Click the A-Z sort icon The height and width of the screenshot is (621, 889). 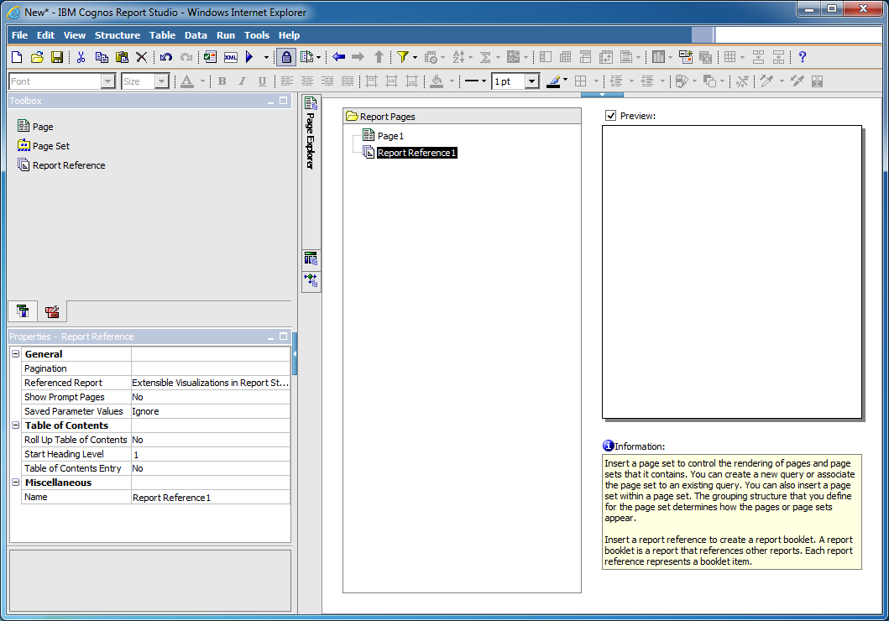458,57
